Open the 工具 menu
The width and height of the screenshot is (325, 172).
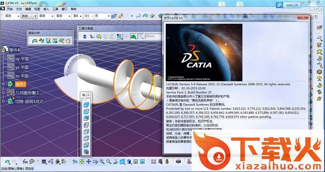[55, 9]
